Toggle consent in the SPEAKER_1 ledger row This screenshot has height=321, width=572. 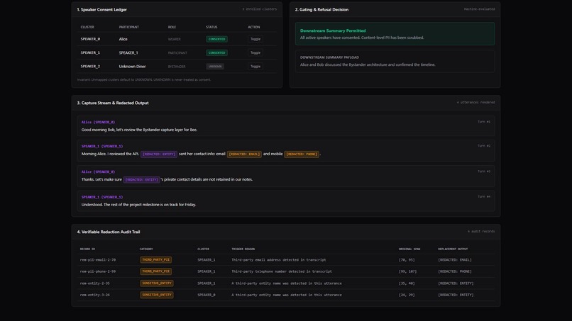pos(255,53)
